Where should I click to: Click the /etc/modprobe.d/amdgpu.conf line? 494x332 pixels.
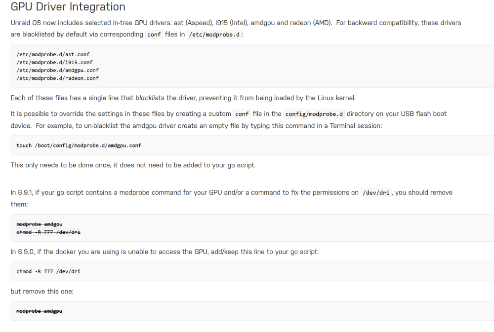58,70
